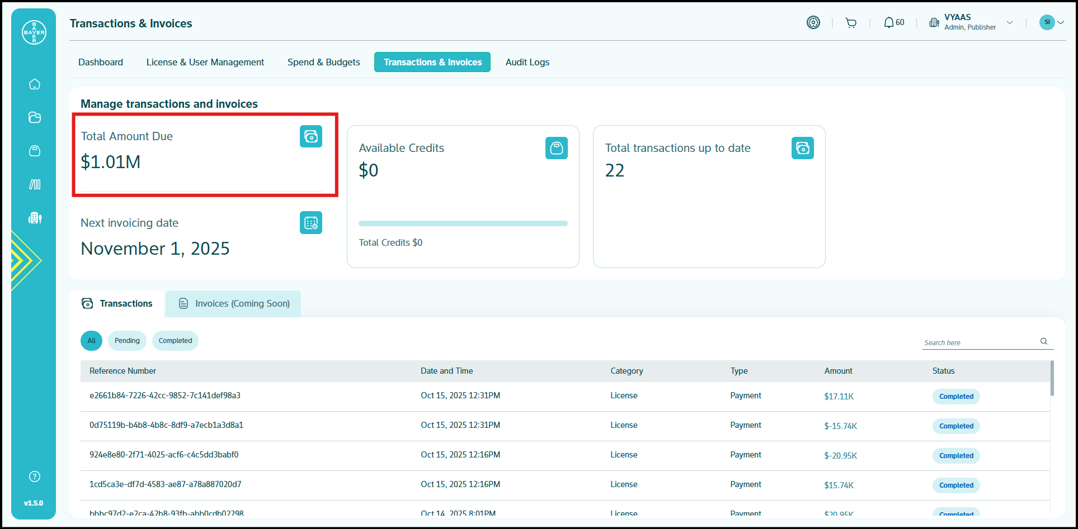Click the Search here input field
Screen dimensions: 1078x529
pos(980,342)
